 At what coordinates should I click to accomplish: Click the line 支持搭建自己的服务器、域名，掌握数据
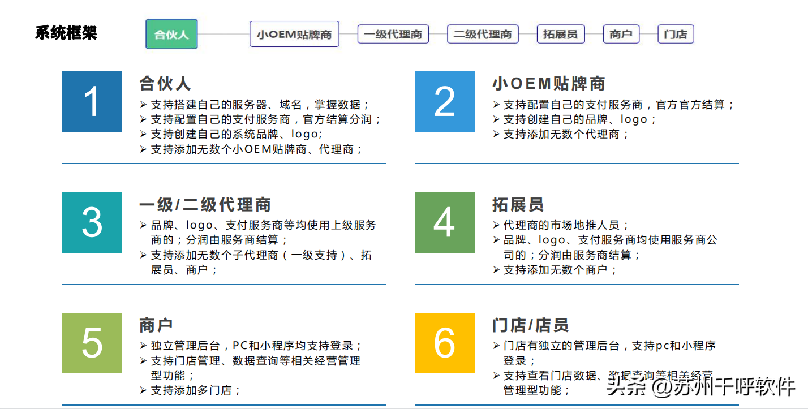pyautogui.click(x=255, y=105)
